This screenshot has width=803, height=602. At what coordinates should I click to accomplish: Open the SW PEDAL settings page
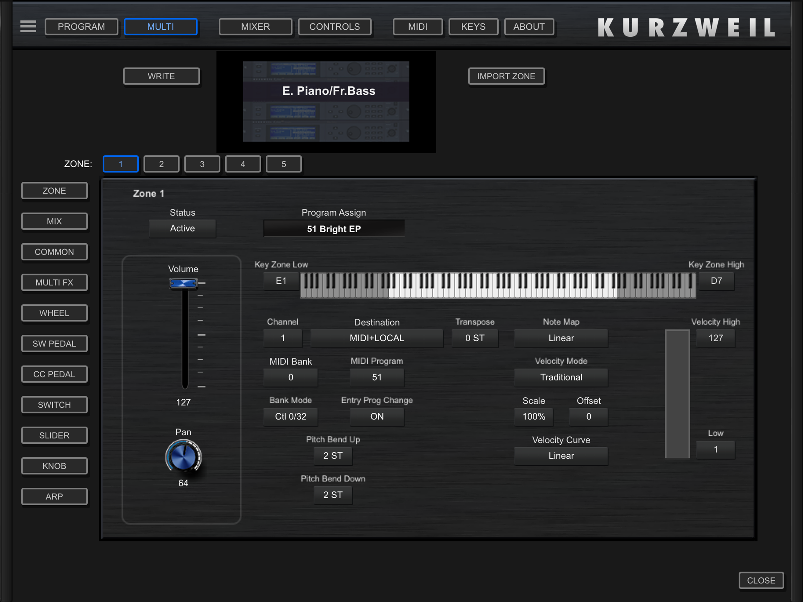[x=54, y=344]
